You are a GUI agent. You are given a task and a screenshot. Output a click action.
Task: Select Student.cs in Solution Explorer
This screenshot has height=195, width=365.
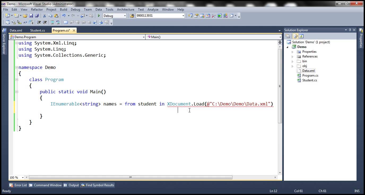point(309,80)
